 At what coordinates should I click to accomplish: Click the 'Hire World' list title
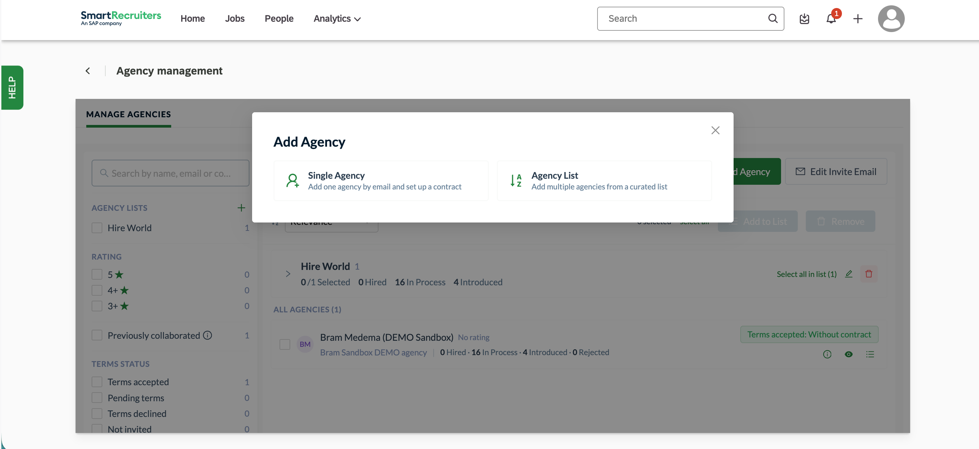(x=325, y=266)
